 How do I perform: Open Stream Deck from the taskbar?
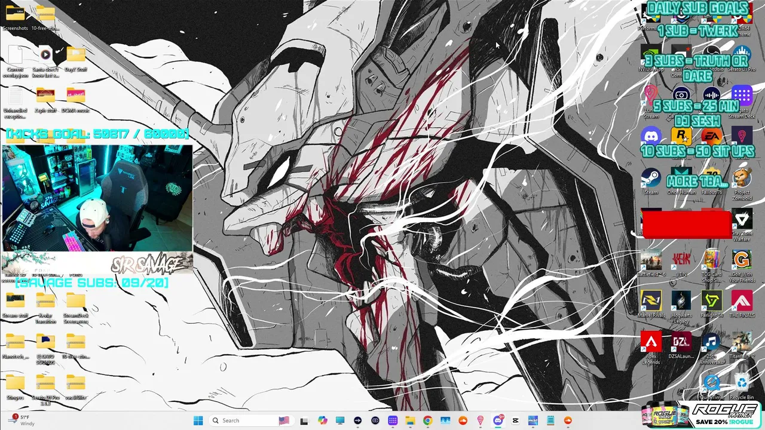coord(393,420)
